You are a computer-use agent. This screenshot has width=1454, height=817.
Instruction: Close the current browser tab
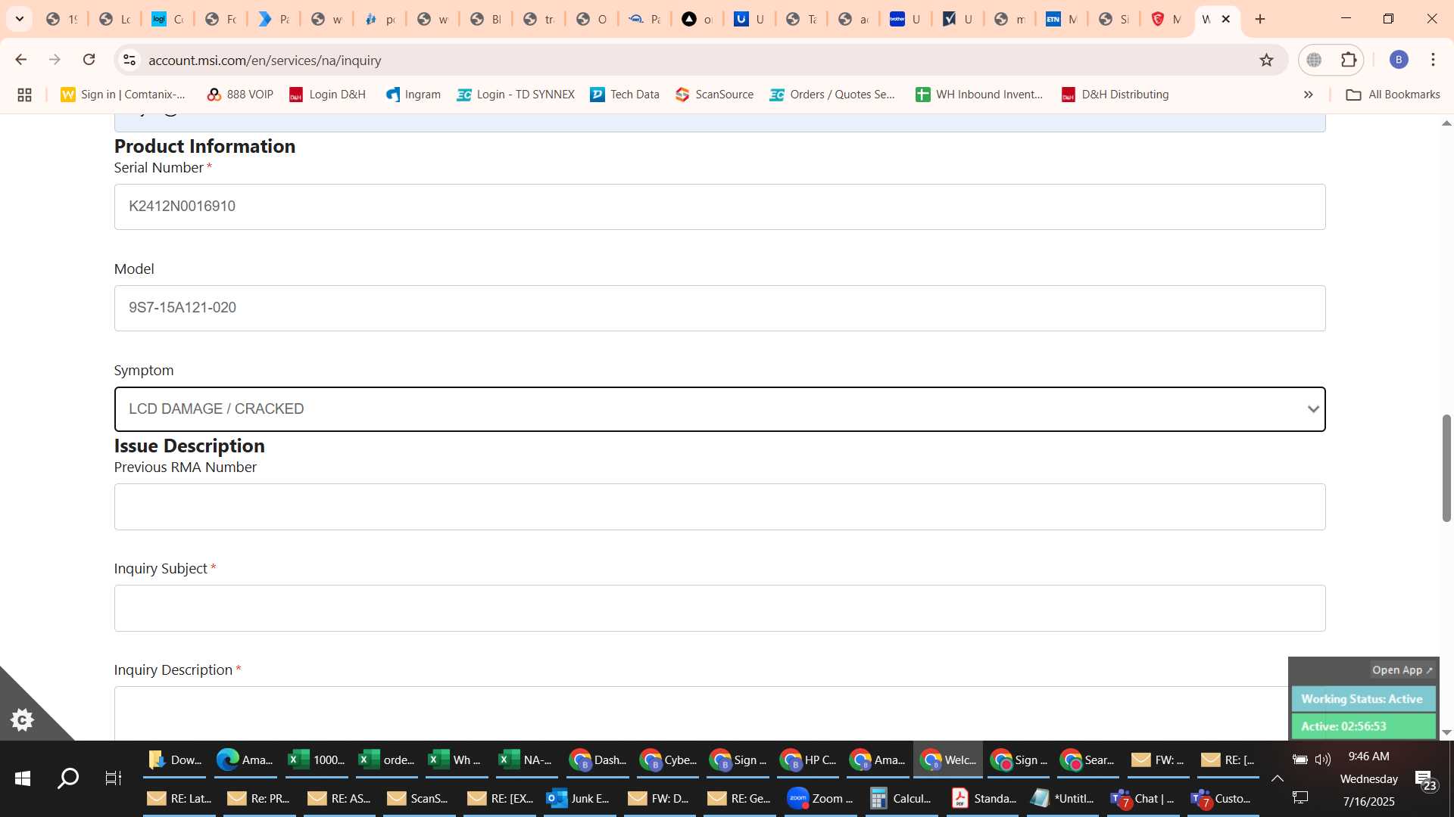click(1226, 19)
